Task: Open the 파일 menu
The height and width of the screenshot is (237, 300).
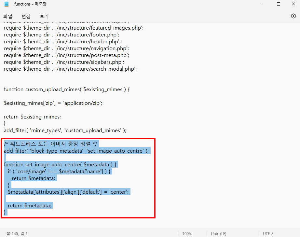Action: pyautogui.click(x=8, y=16)
